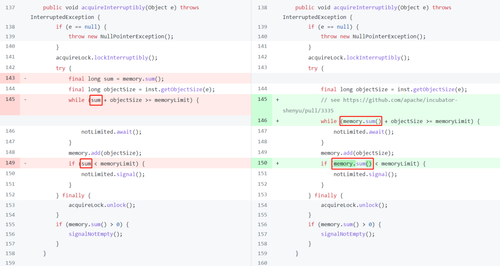Click line number 146 in right added row
This screenshot has width=500, height=266.
262,120
